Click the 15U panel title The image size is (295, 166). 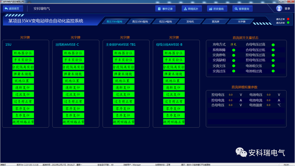(x=8, y=45)
